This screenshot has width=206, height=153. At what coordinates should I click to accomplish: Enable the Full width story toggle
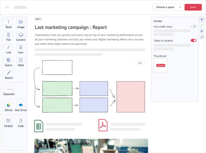coord(193,27)
